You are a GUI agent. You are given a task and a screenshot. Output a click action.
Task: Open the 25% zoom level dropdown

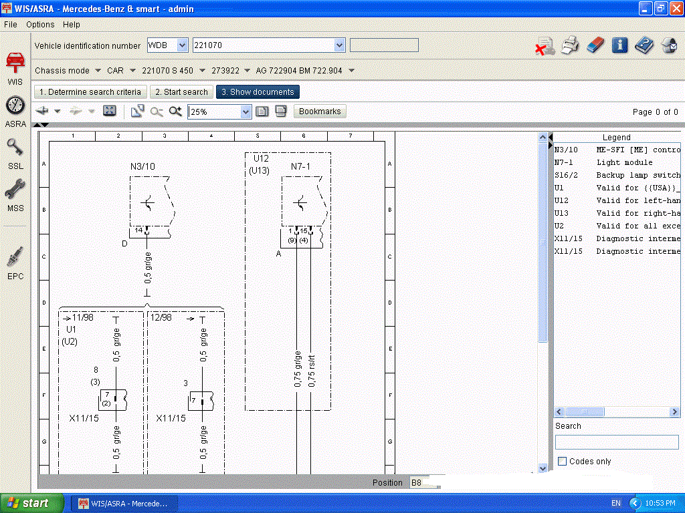click(x=246, y=112)
